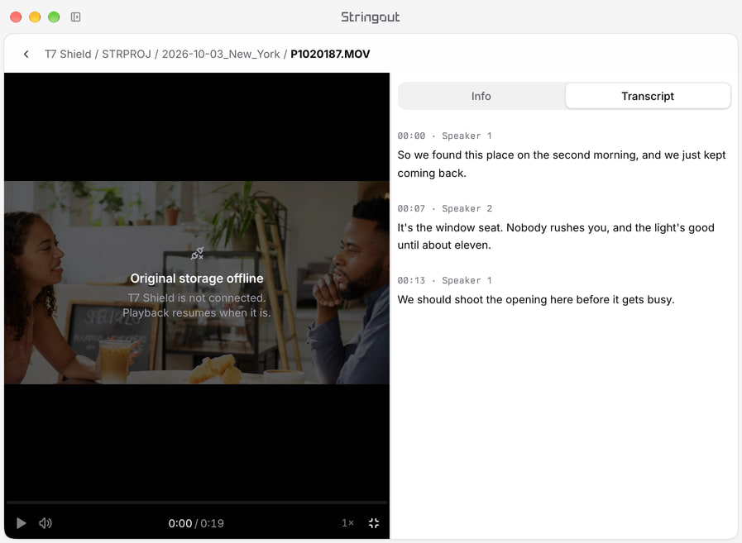Open the STRPROJ breadcrumb folder
The width and height of the screenshot is (742, 543).
pyautogui.click(x=127, y=54)
